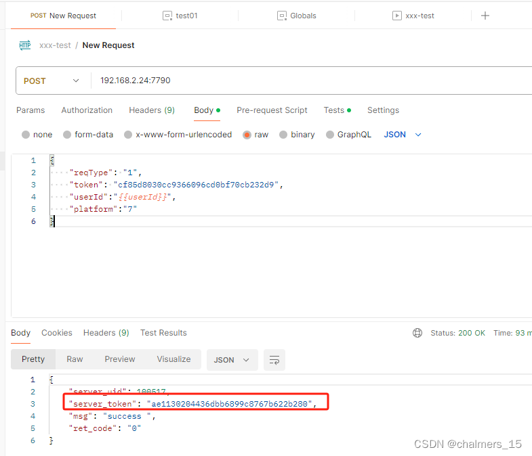Open a new tab with the plus icon
The image size is (532, 456).
[x=485, y=16]
